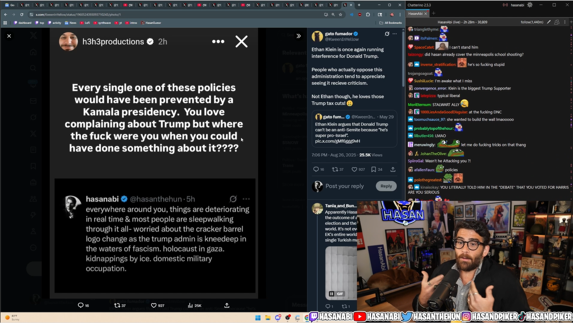
Task: Open the viewer list icon in Chatterino
Action: [556, 22]
